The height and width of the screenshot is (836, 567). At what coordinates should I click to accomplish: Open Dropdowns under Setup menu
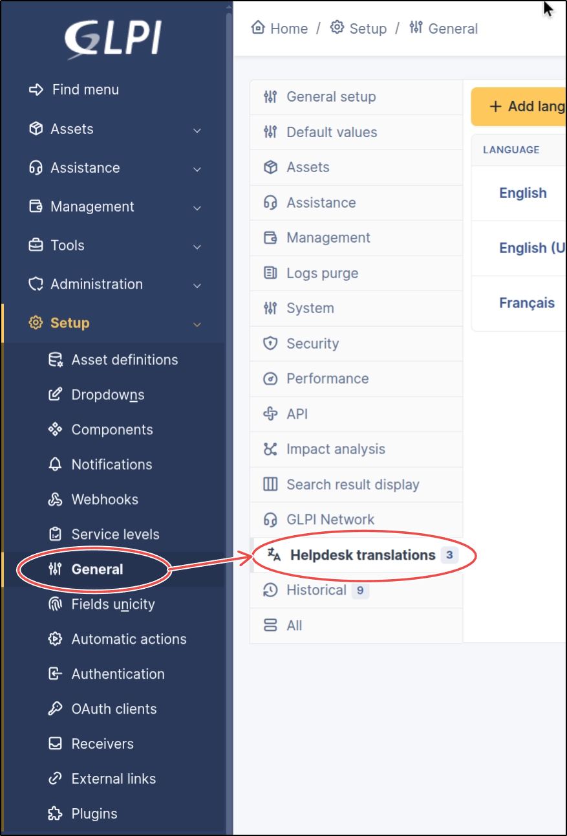(x=107, y=395)
